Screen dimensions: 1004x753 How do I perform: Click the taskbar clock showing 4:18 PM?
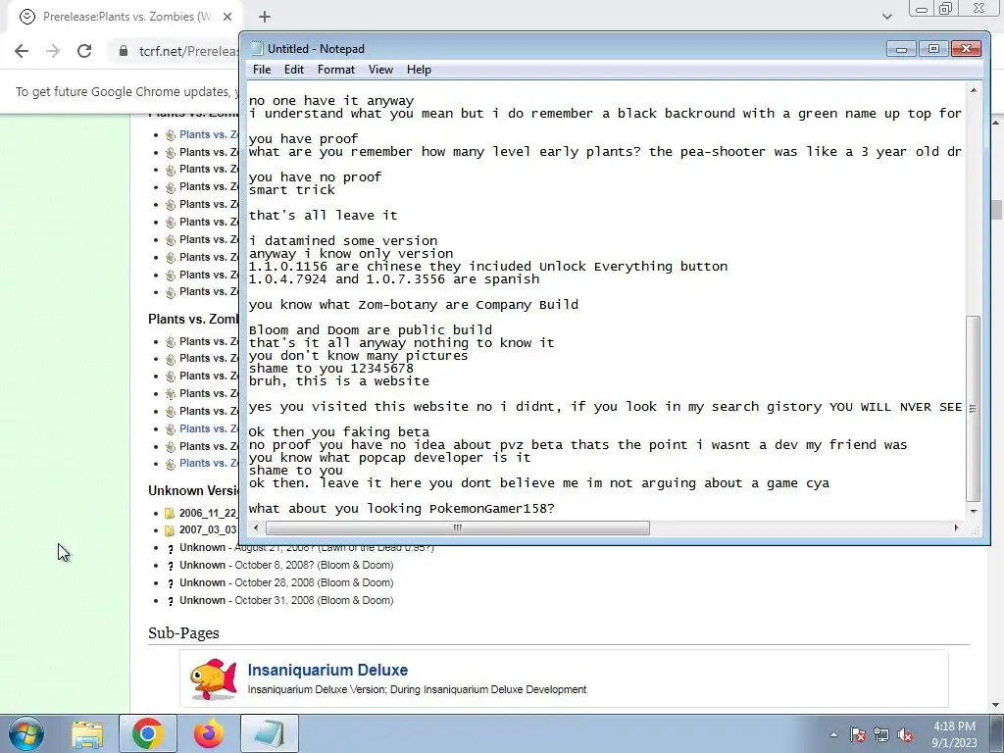(954, 734)
